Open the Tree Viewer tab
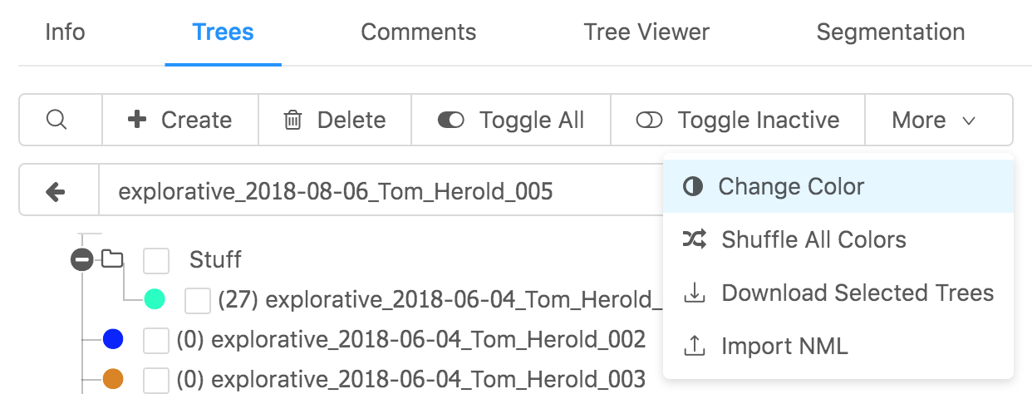This screenshot has height=394, width=1032. tap(646, 32)
